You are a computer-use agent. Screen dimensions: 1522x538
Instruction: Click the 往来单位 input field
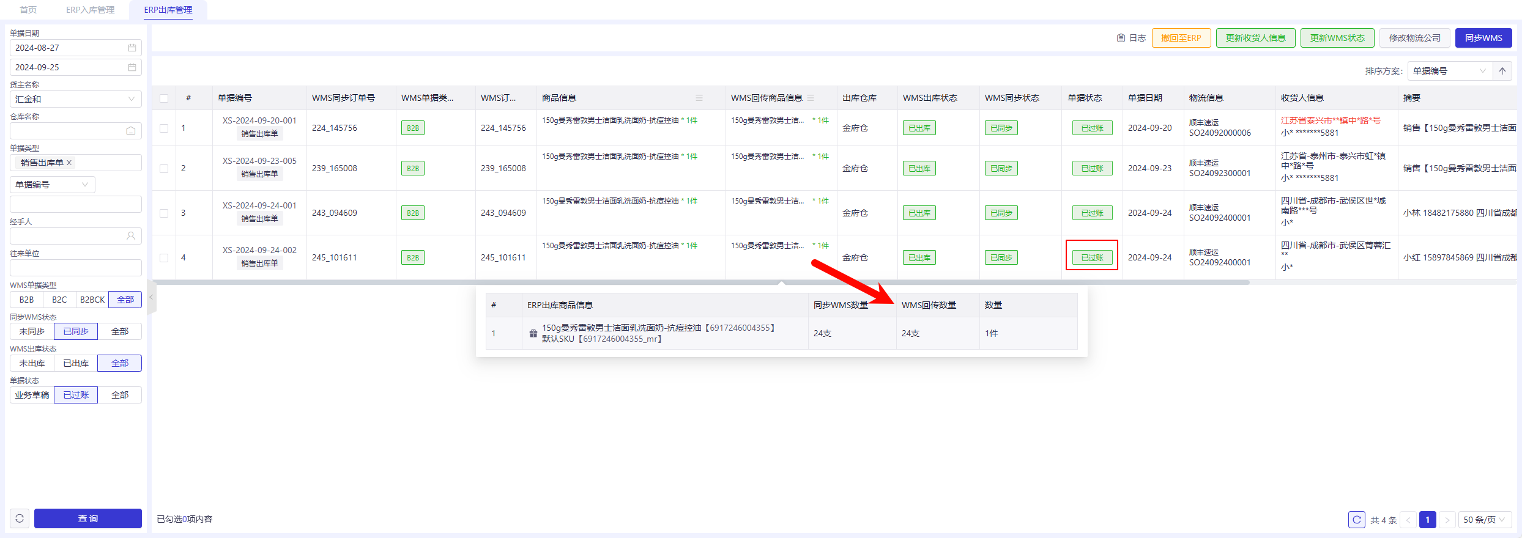76,268
